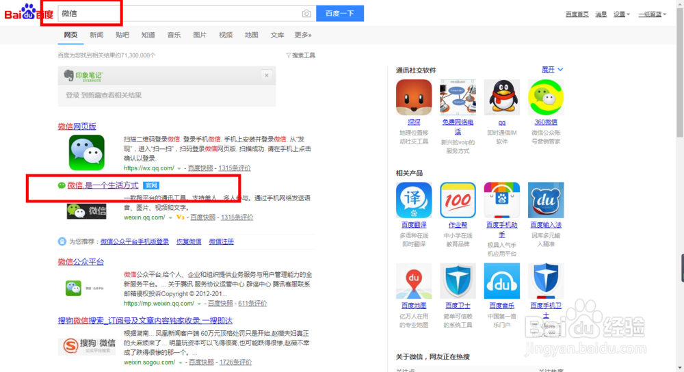Image resolution: width=684 pixels, height=372 pixels.
Task: Switch to the 新闻 tab
Action: click(x=96, y=35)
